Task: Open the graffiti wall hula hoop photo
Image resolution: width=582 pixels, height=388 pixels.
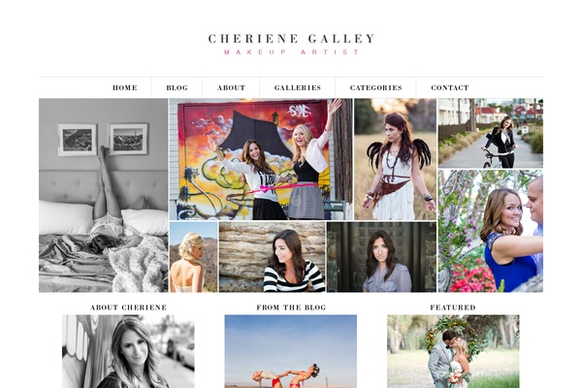Action: [x=261, y=159]
